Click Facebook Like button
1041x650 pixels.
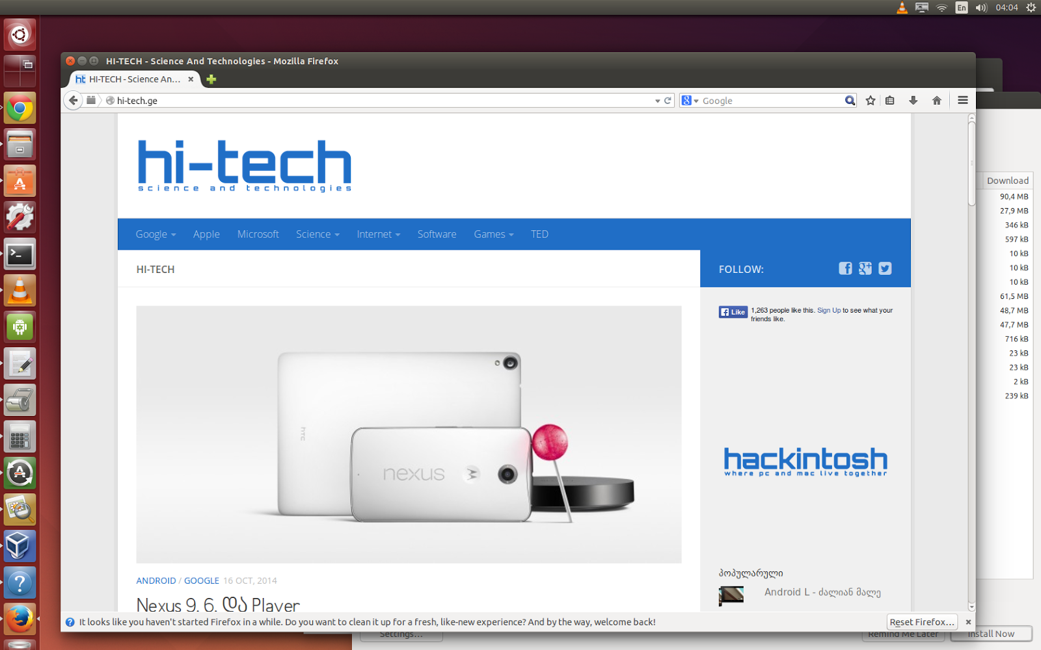(x=733, y=312)
